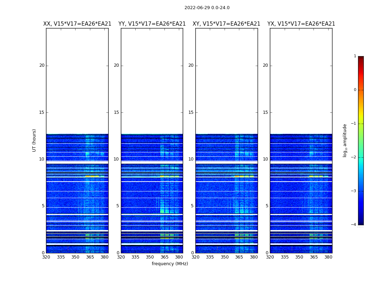Click the colorbar tick label 0
Image resolution: width=369 pixels, height=281 pixels.
point(355,90)
